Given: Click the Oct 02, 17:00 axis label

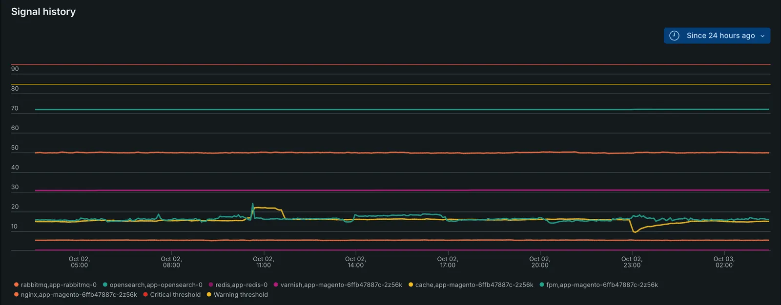Looking at the screenshot, I should tap(448, 262).
